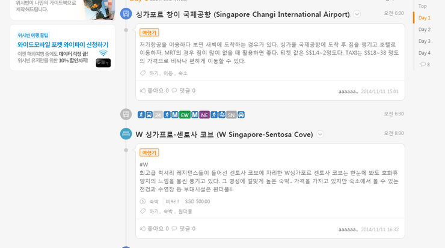Expand dropdown next to W Singapore-Sentosa Cove title
Viewport: 445px width, 248px height.
(x=320, y=135)
